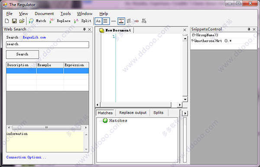Open a file with the folder icon
The width and height of the screenshot is (260, 167).
22,21
